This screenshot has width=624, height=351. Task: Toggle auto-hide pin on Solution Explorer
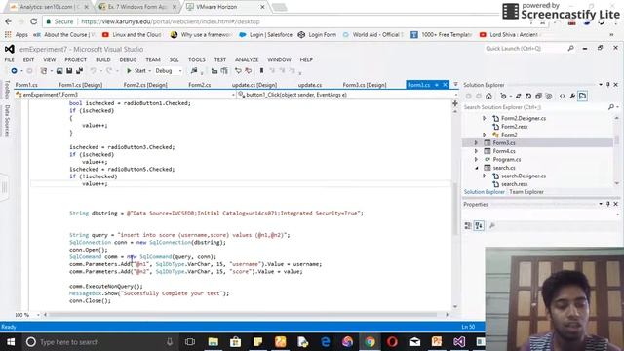coord(608,85)
